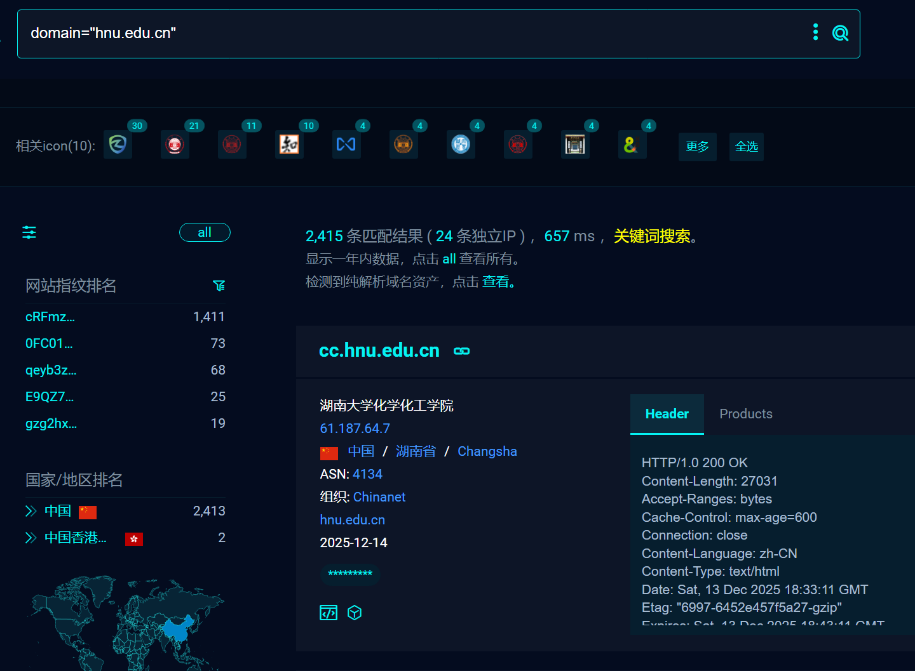Select the blue infinity-style icon with 4 results
Screen dimensions: 915x671
(346, 145)
